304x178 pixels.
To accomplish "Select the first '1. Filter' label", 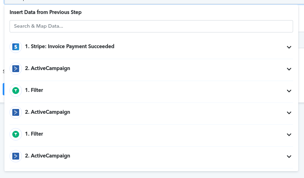I will point(34,90).
